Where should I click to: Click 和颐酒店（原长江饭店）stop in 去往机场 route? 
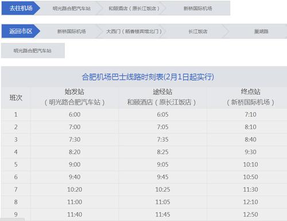[134, 9]
